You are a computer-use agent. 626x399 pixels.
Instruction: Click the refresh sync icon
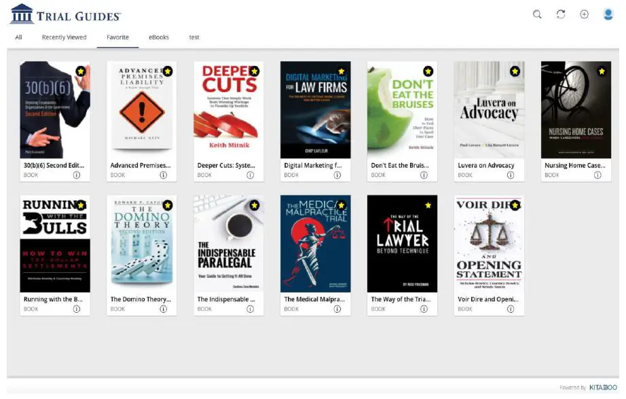pyautogui.click(x=561, y=14)
